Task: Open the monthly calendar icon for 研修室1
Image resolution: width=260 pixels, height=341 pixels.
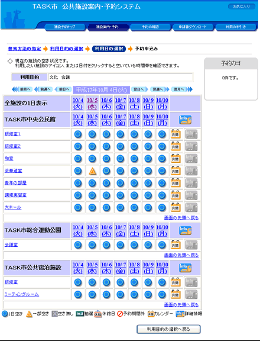Action: tap(175, 134)
